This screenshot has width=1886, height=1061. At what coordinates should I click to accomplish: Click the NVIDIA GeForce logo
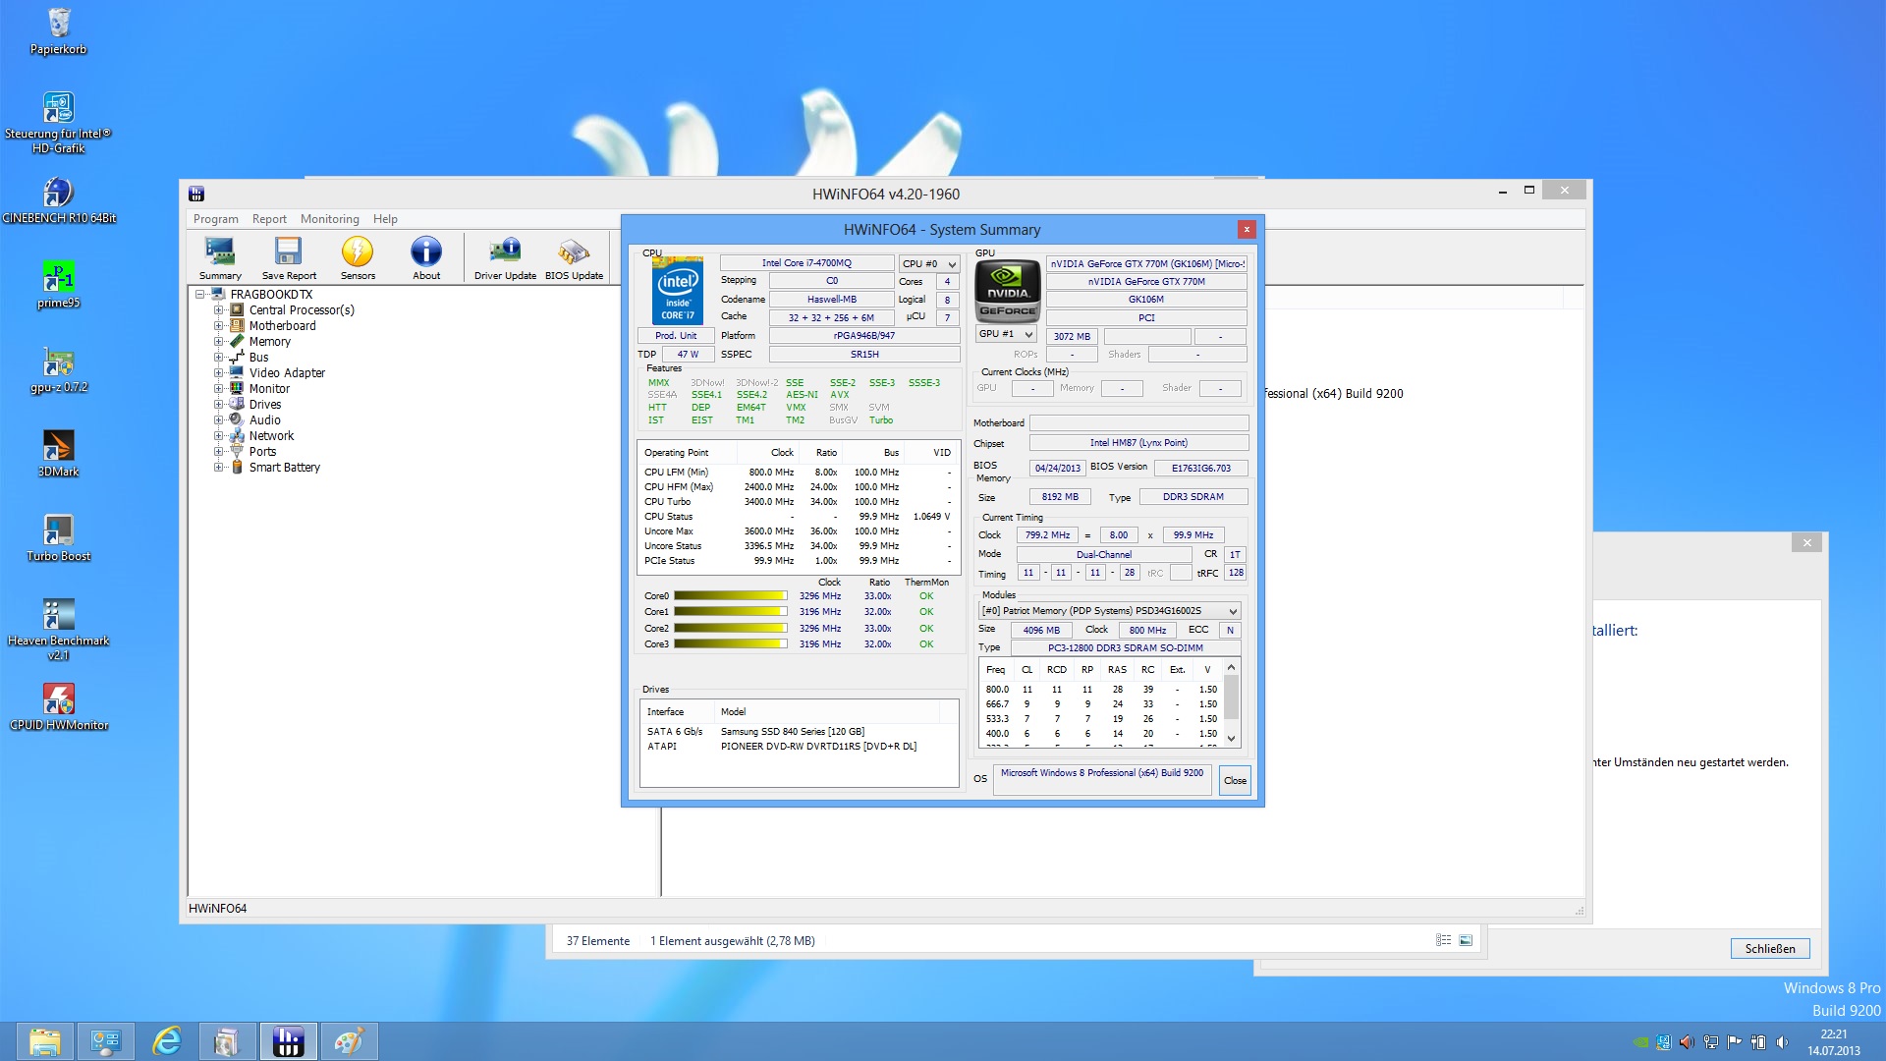click(x=1007, y=291)
